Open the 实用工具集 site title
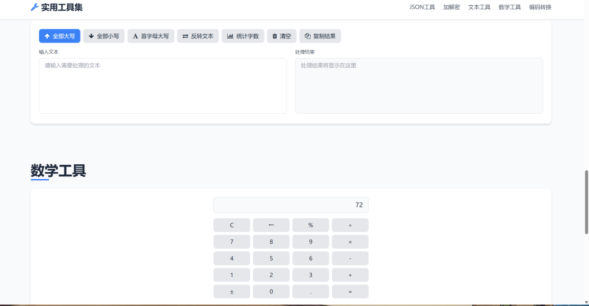Image resolution: width=589 pixels, height=306 pixels. click(62, 7)
